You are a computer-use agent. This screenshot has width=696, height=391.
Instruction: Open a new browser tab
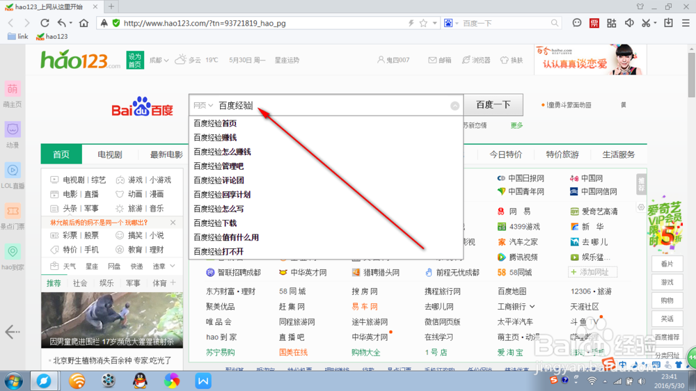coord(111,7)
